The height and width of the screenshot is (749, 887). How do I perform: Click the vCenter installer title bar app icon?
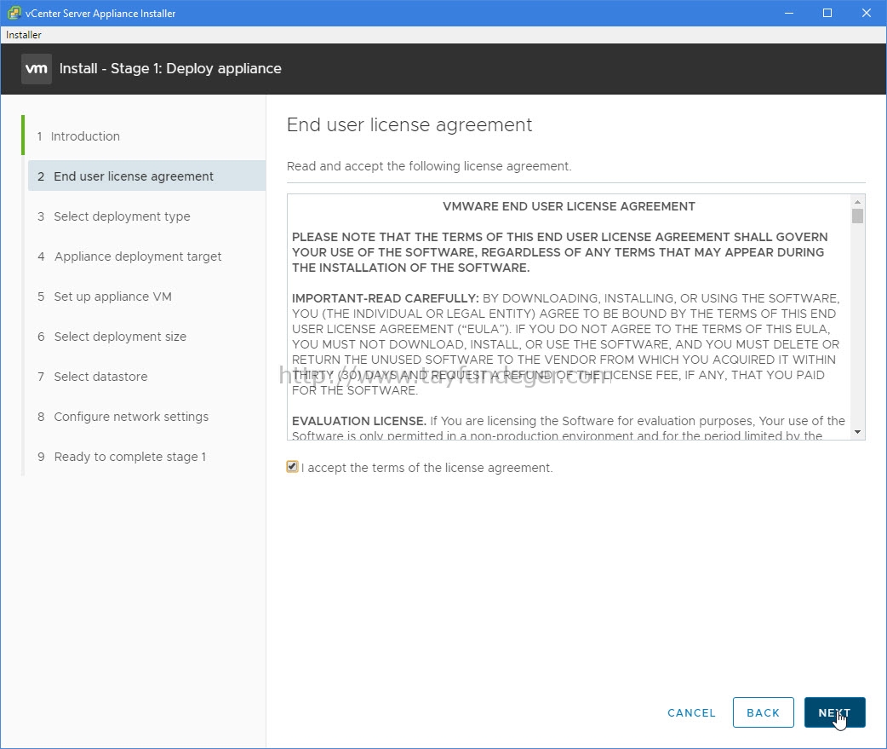14,13
